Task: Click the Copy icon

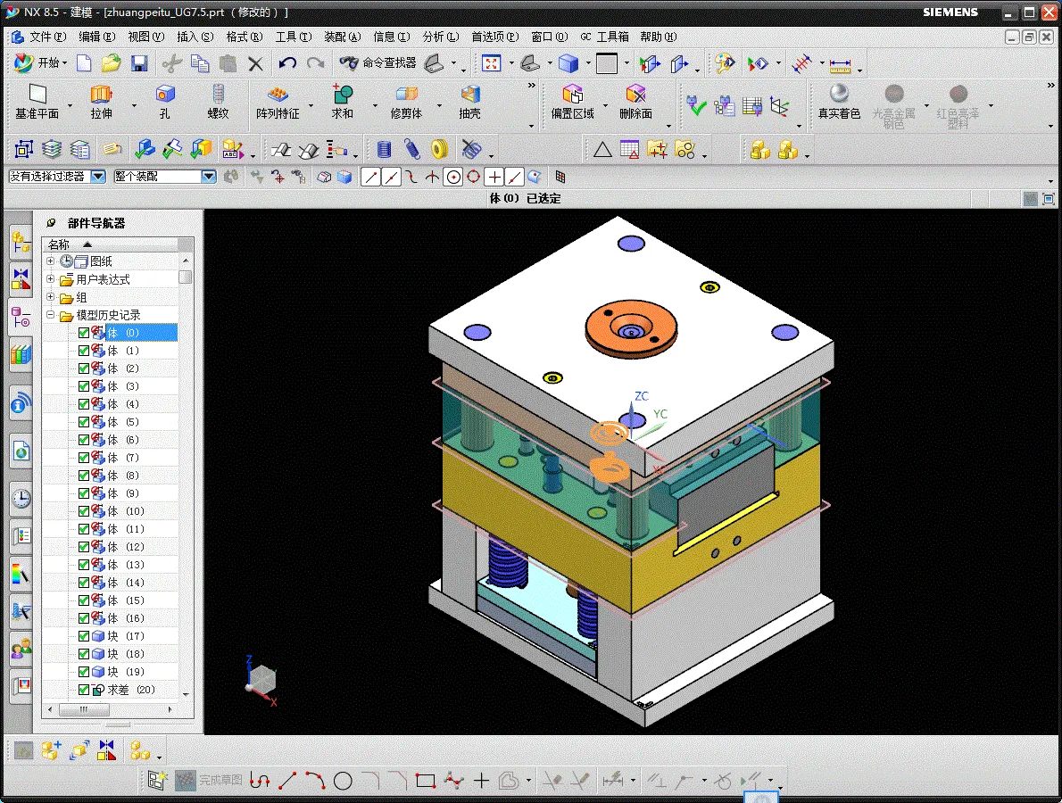Action: (200, 63)
